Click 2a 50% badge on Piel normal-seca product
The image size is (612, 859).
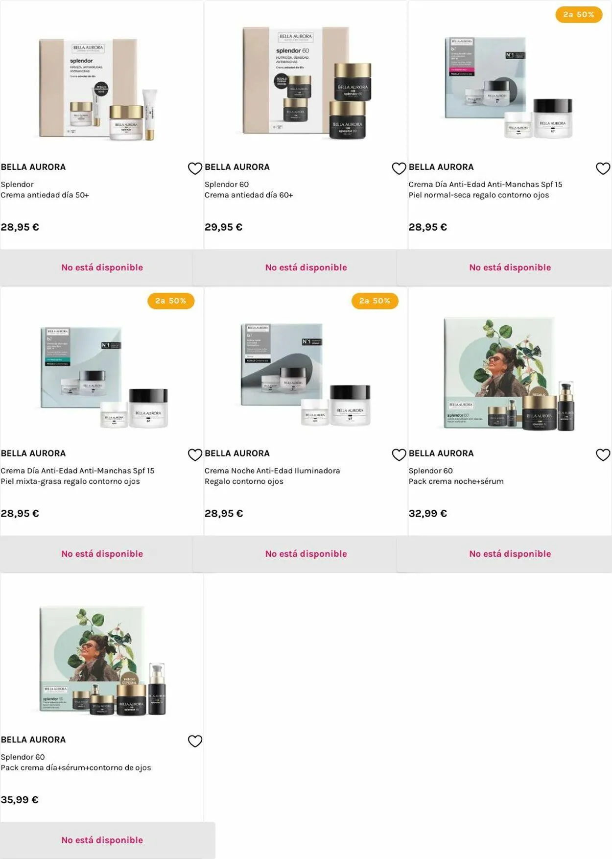[579, 15]
